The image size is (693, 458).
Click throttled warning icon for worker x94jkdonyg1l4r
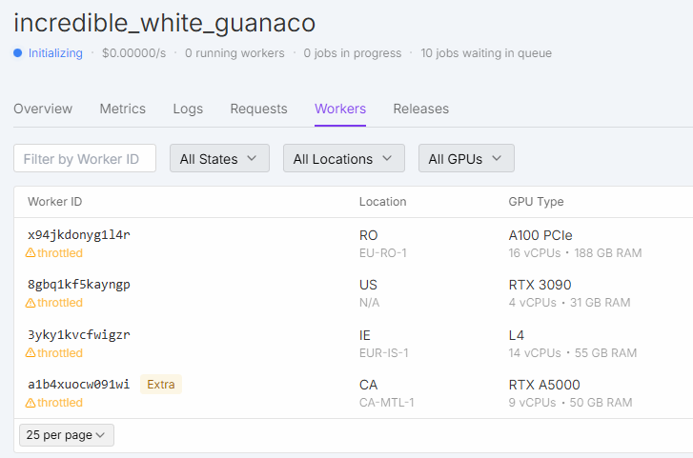coord(31,253)
